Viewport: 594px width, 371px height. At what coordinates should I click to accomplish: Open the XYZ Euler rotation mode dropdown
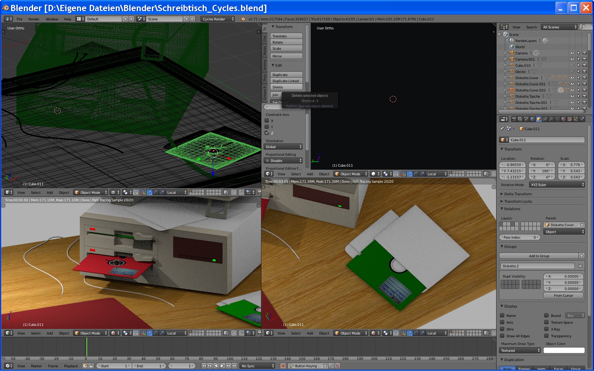click(557, 185)
